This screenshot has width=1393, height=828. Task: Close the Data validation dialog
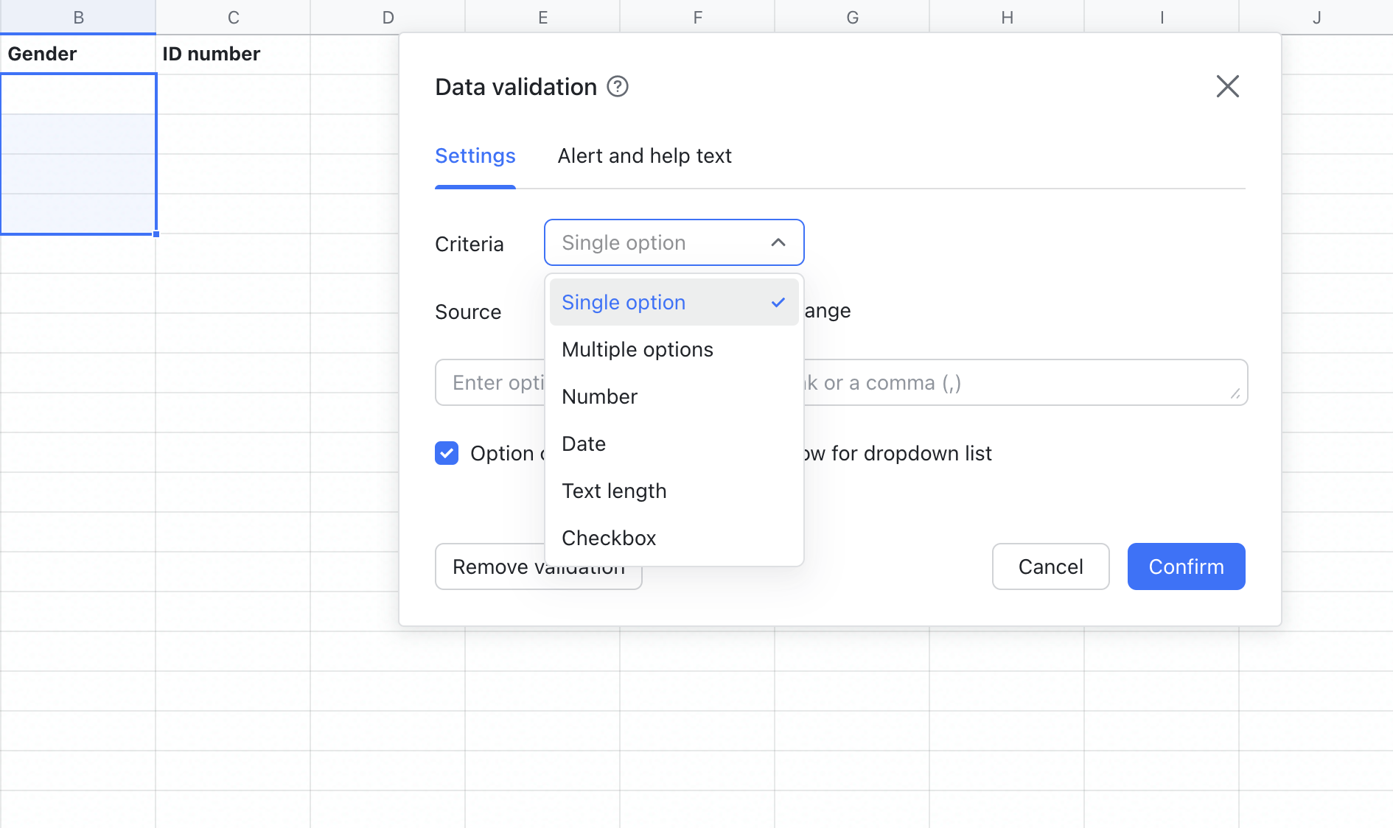pos(1227,86)
